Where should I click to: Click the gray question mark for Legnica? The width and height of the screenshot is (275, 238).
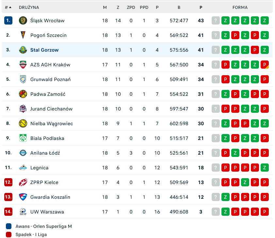(x=216, y=167)
